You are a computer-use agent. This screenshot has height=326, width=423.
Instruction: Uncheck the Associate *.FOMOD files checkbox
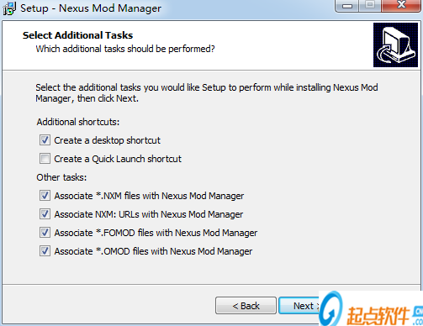click(x=45, y=233)
